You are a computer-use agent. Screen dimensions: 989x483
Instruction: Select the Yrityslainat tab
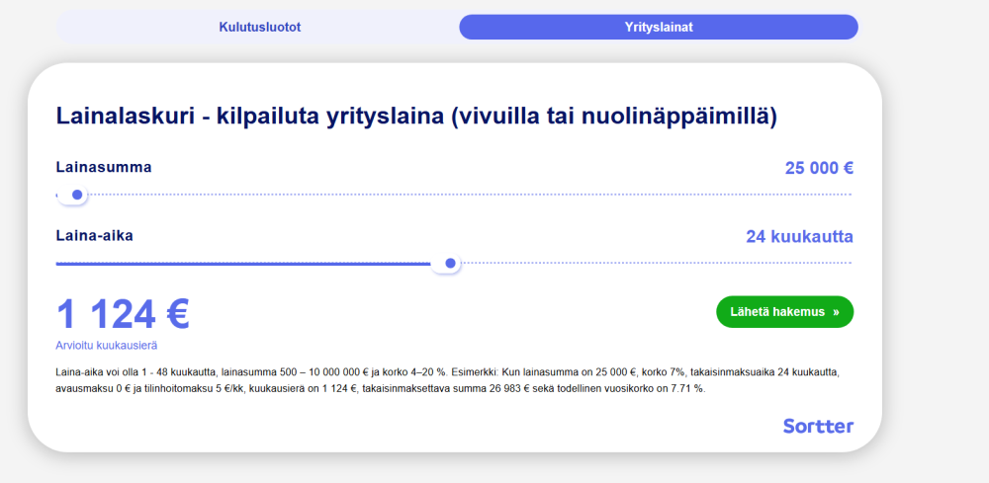[x=658, y=28]
